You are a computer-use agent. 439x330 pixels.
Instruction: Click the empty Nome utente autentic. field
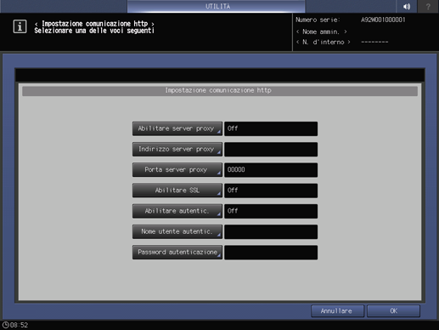(x=271, y=231)
